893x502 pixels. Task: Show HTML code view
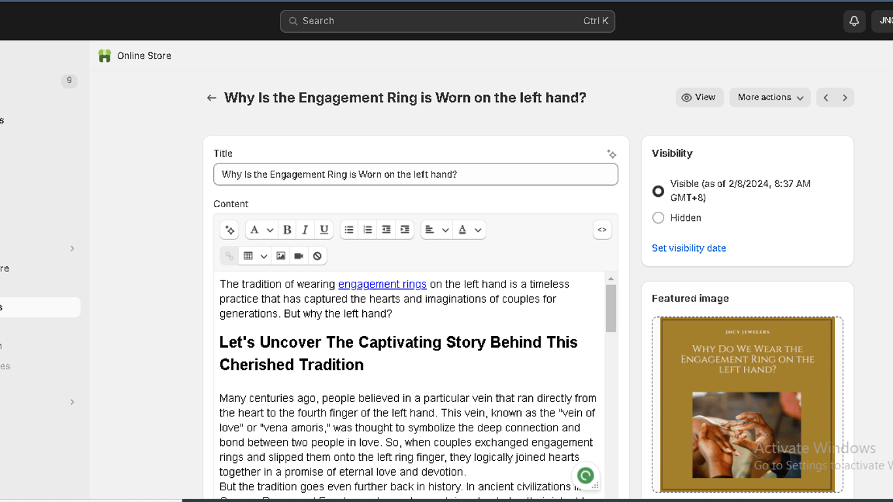(x=602, y=230)
